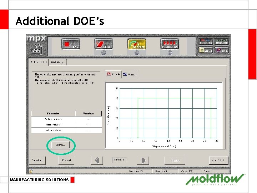Click indicator light under SETUP
The image size is (257, 193).
click(x=104, y=53)
